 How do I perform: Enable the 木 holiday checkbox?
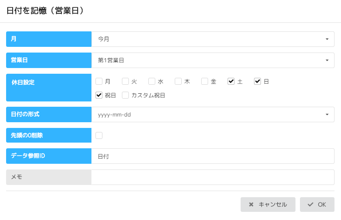(x=178, y=81)
